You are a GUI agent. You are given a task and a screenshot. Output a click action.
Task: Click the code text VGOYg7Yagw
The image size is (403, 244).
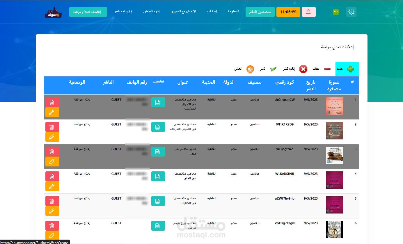click(285, 223)
